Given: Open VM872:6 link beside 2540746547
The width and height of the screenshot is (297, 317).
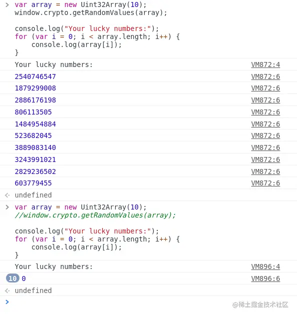Looking at the screenshot, I should coord(266,76).
